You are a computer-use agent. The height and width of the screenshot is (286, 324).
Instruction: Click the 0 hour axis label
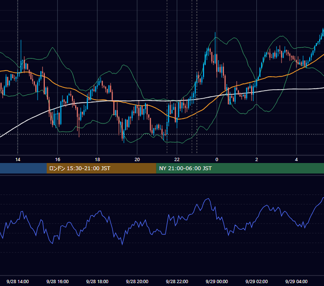[x=217, y=160]
